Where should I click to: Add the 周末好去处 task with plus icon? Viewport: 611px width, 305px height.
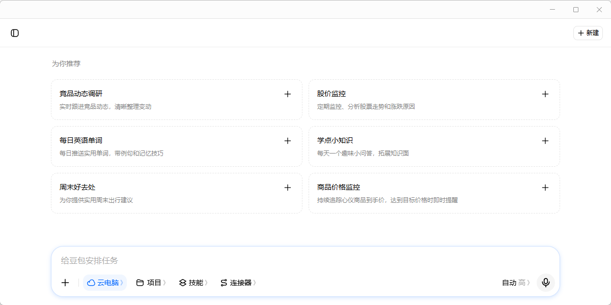[x=288, y=188]
